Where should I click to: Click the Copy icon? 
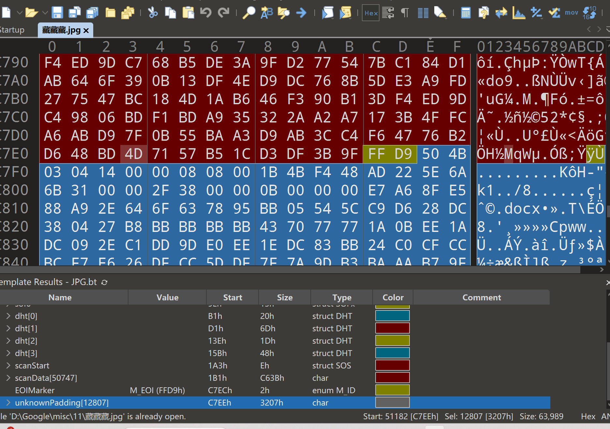tap(170, 13)
